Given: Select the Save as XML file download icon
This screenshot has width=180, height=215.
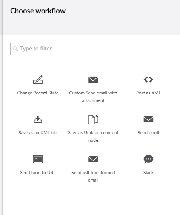Looking at the screenshot, I should [x=38, y=119].
